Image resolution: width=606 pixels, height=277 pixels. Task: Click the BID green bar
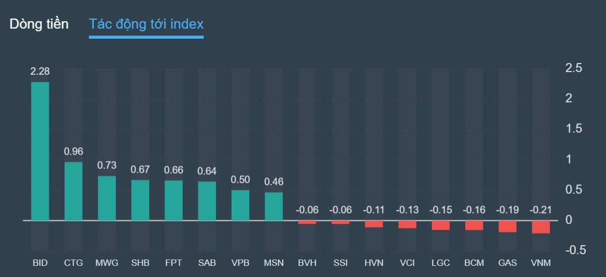(x=40, y=151)
